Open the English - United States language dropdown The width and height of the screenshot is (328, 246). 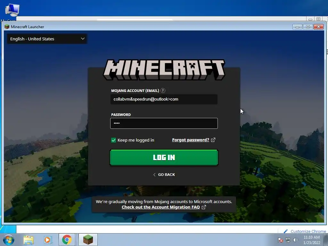[x=47, y=39]
